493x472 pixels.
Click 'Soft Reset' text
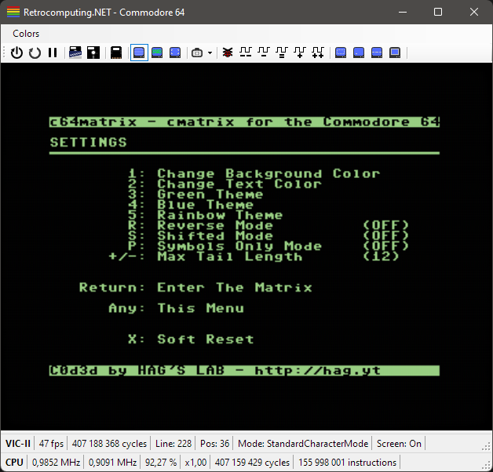pyautogui.click(x=205, y=339)
